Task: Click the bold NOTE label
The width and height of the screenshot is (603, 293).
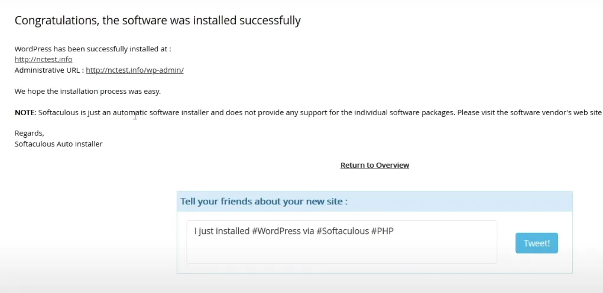Action: (25, 112)
